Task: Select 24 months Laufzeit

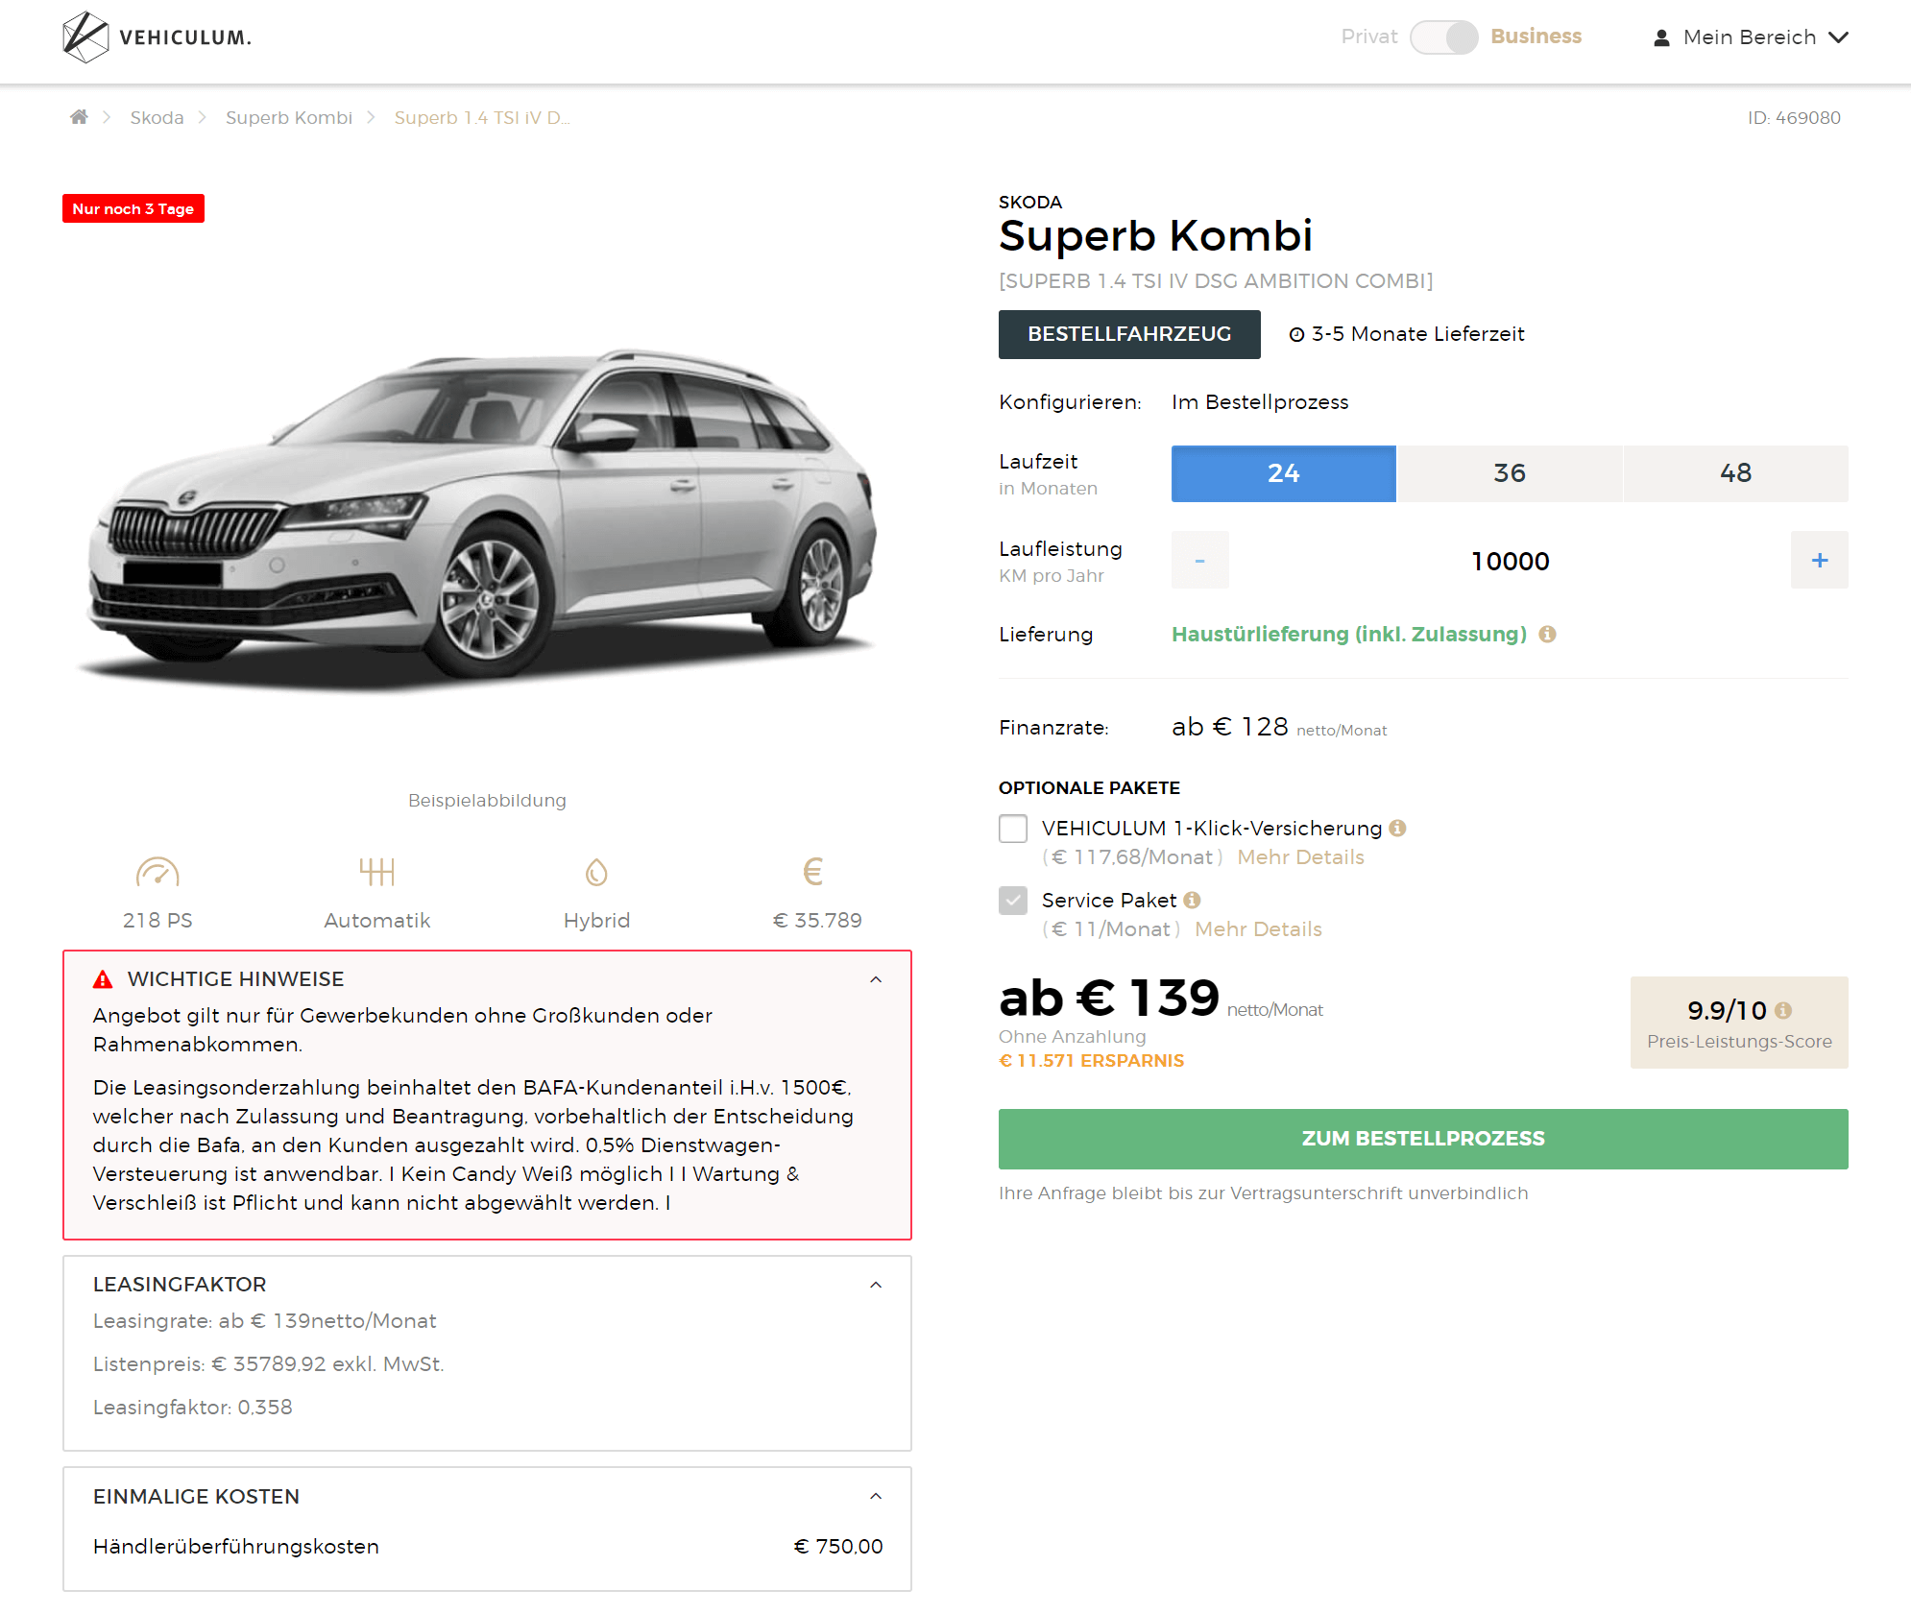Action: (1284, 473)
